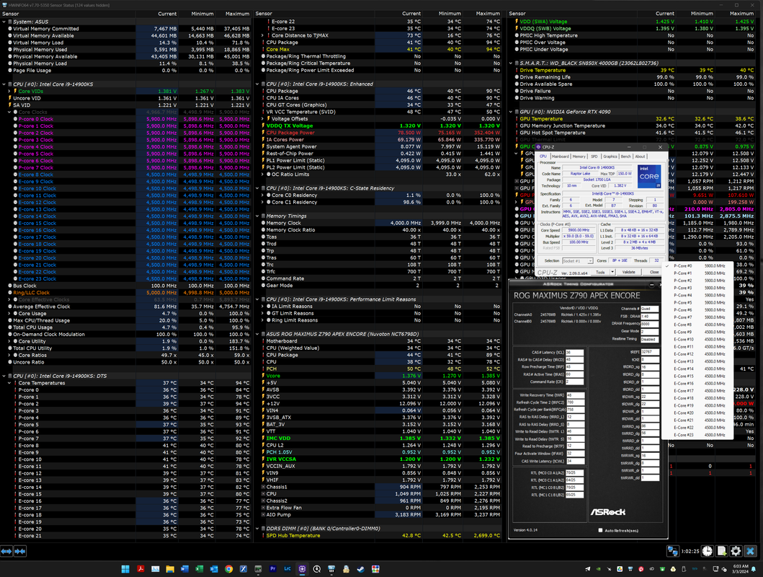Collapse the Core Temperatures tree

click(x=9, y=383)
